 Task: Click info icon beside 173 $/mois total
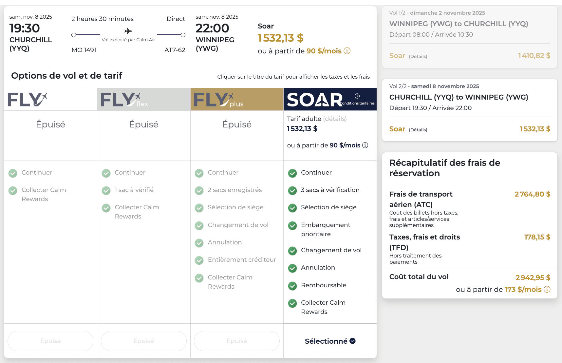(547, 289)
